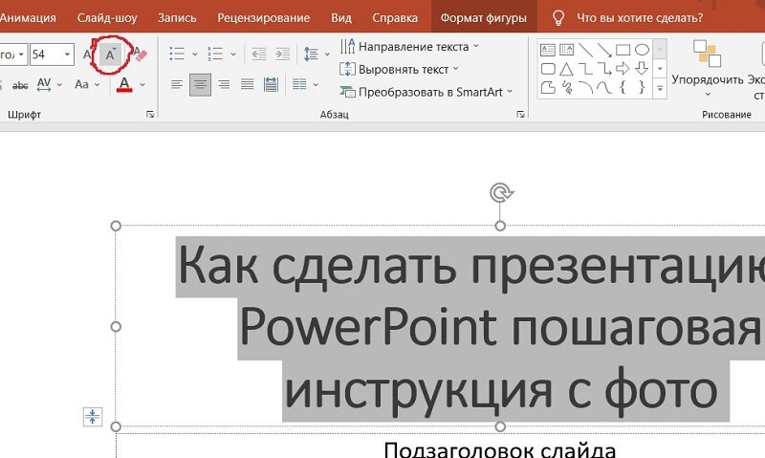Open the Вид tab
The height and width of the screenshot is (458, 765).
[341, 18]
